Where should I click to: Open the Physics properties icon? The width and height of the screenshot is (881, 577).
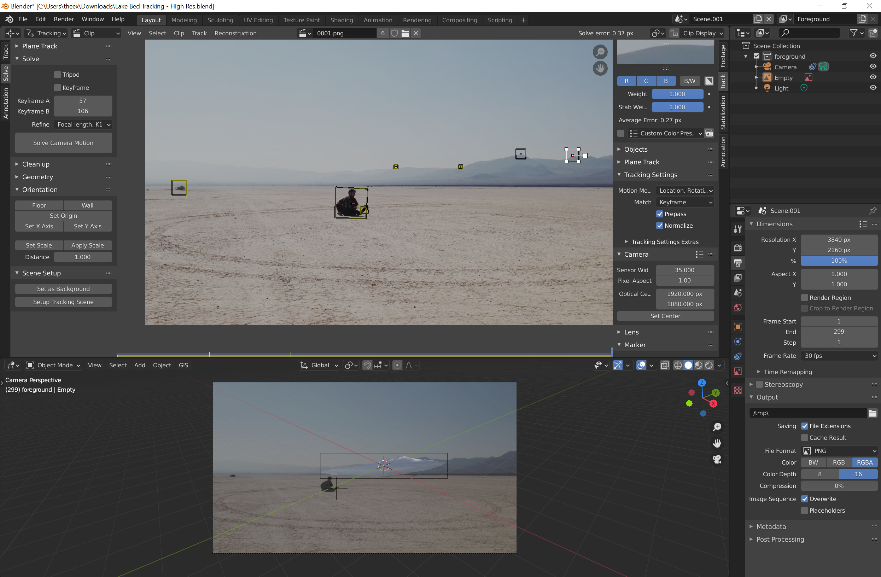(x=738, y=342)
